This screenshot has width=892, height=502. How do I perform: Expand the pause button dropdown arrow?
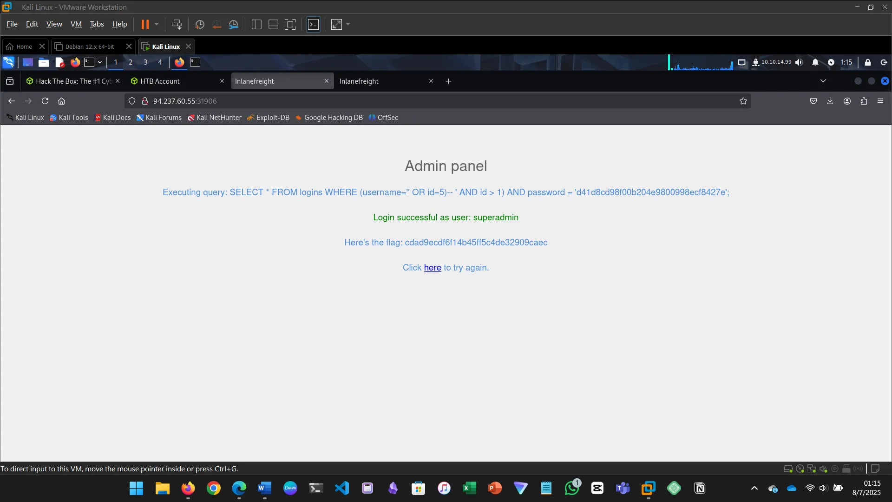(x=157, y=24)
